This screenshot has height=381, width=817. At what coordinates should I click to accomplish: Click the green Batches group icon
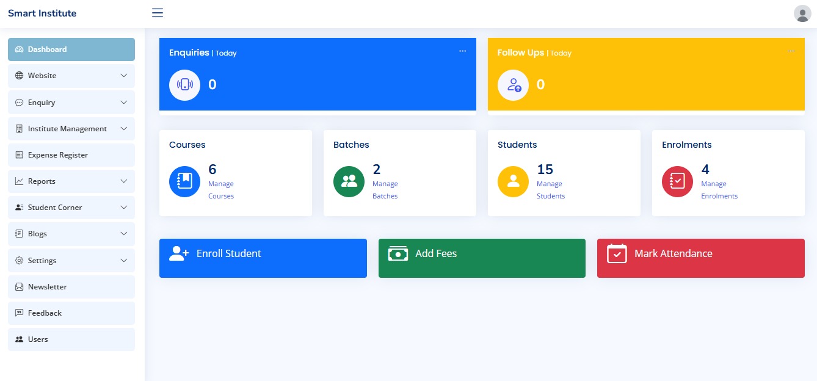[349, 181]
